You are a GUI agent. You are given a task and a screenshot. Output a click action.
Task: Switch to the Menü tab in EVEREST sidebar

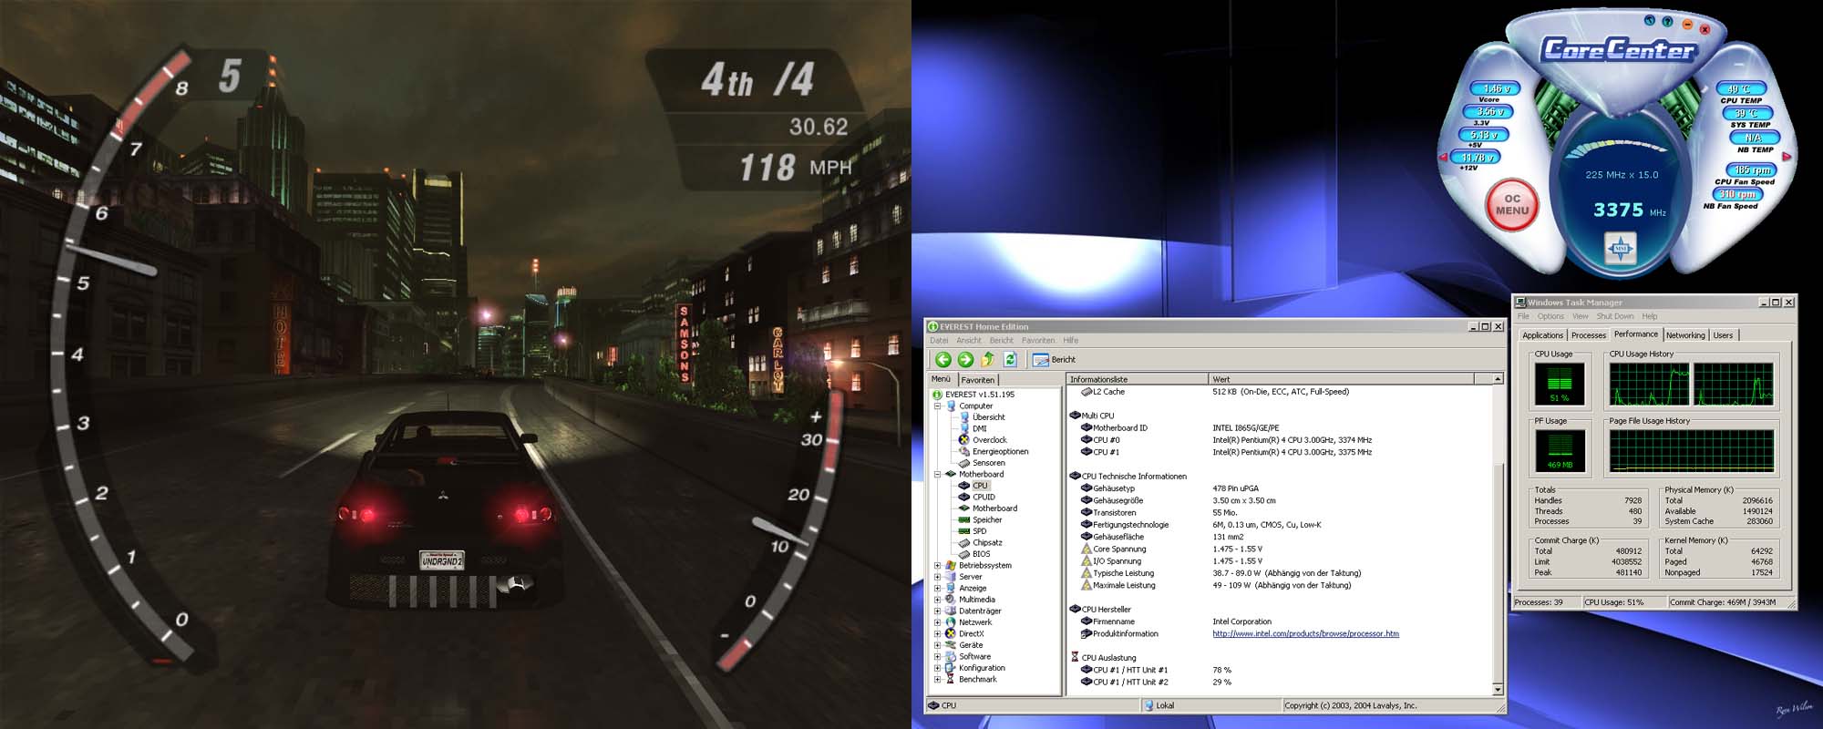(x=942, y=379)
